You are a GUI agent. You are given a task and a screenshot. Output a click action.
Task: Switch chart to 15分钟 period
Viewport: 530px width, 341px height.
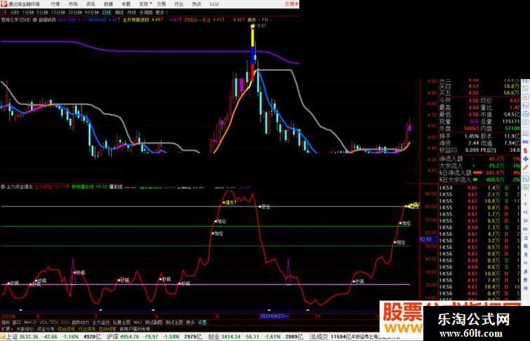coord(58,12)
